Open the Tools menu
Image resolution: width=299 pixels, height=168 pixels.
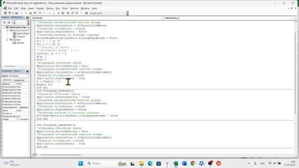point(65,8)
